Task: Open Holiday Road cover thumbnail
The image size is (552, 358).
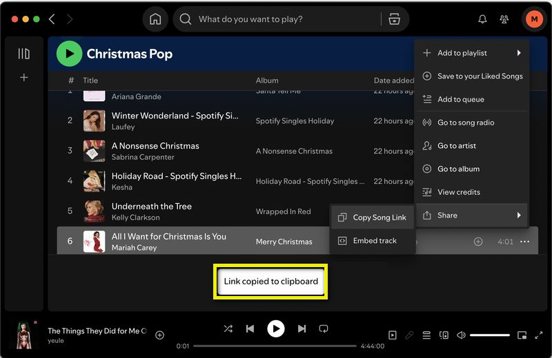Action: click(94, 181)
